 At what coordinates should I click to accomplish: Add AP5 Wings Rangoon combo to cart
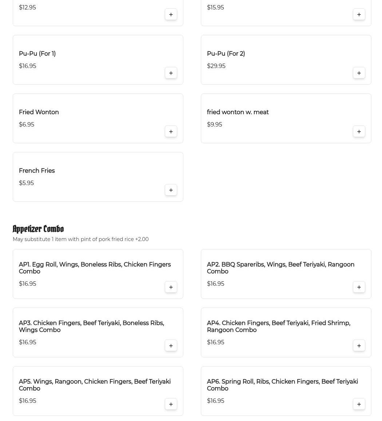171,404
